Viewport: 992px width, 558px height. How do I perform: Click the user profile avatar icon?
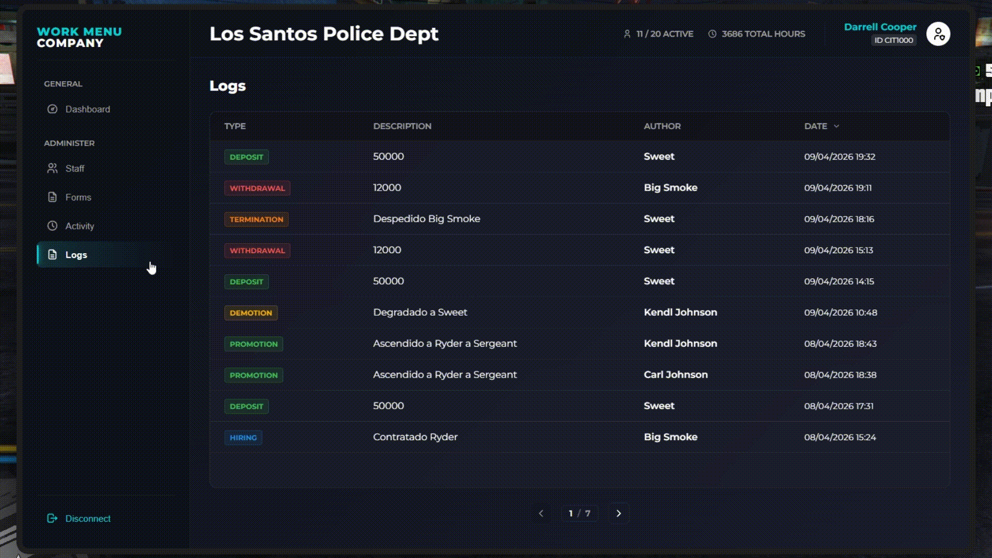938,34
